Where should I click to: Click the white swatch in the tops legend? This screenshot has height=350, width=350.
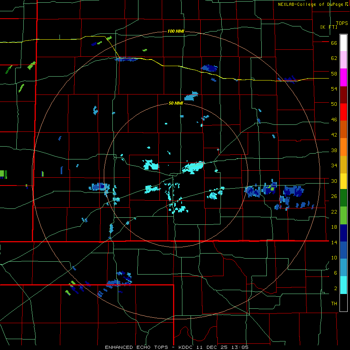343,43
